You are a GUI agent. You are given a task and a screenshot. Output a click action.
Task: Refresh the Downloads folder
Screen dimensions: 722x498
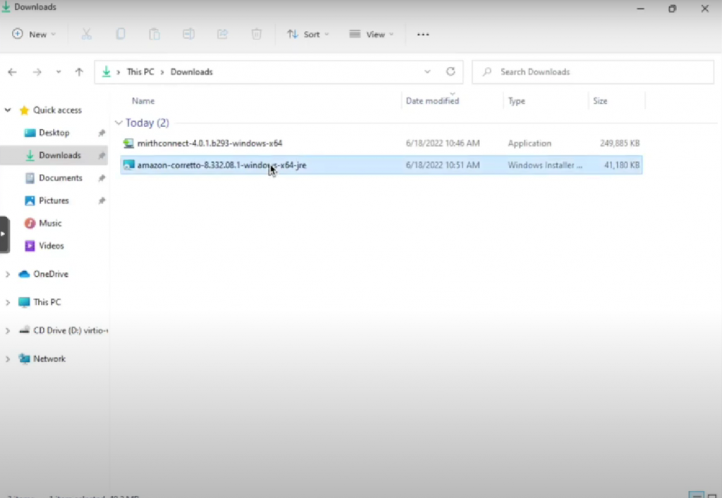[x=451, y=71]
